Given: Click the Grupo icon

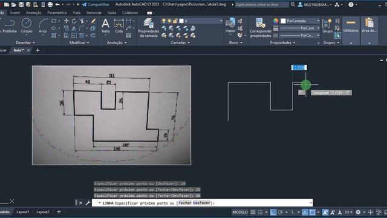Looking at the screenshot, I should (x=327, y=25).
